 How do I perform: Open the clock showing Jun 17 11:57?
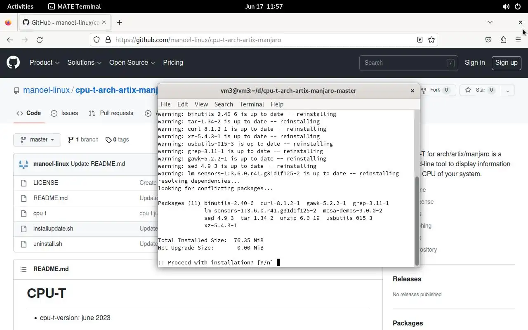click(x=264, y=7)
